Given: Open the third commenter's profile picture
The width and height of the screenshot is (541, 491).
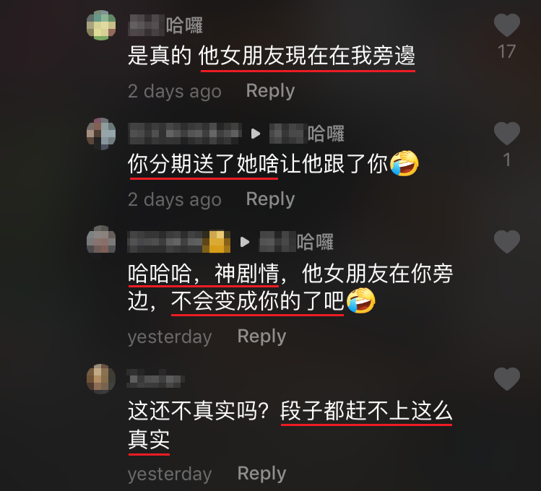Looking at the screenshot, I should (x=101, y=240).
